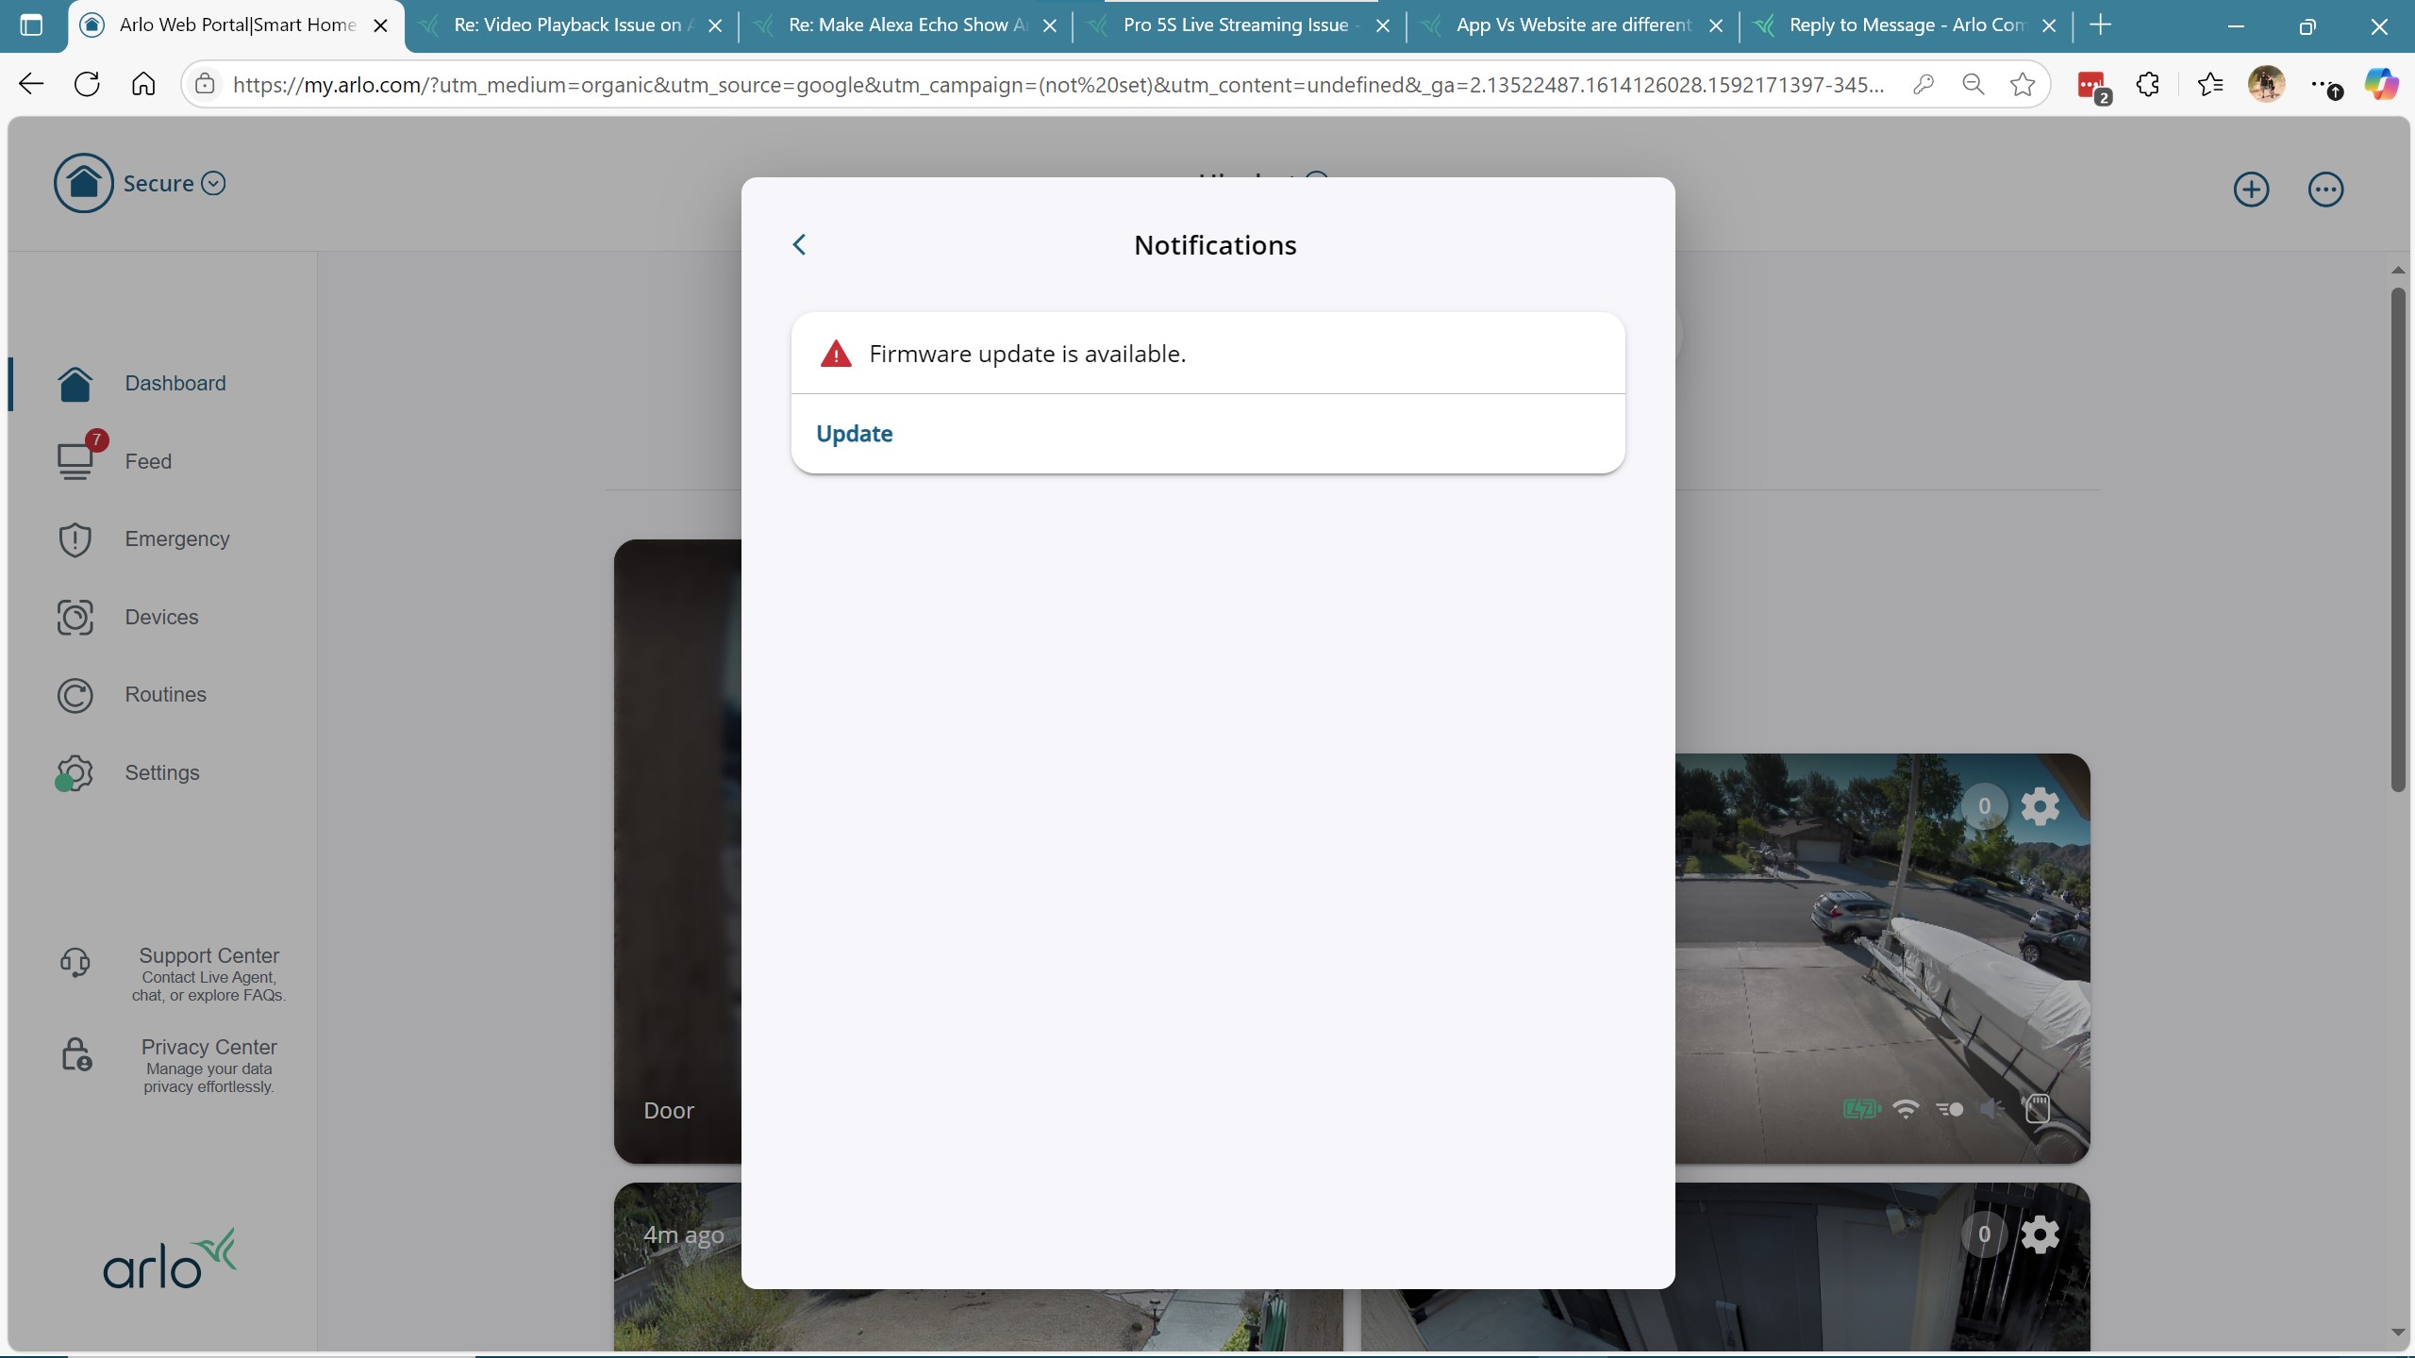Switch to App Vs Website tab

coord(1573,25)
